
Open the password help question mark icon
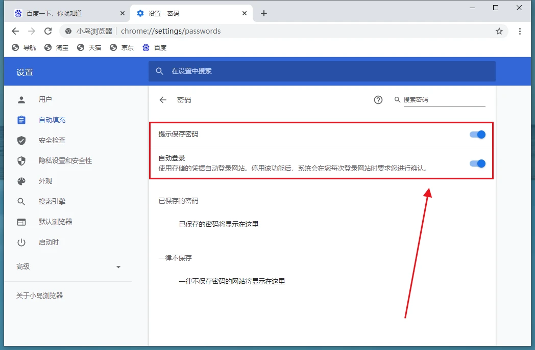[378, 100]
